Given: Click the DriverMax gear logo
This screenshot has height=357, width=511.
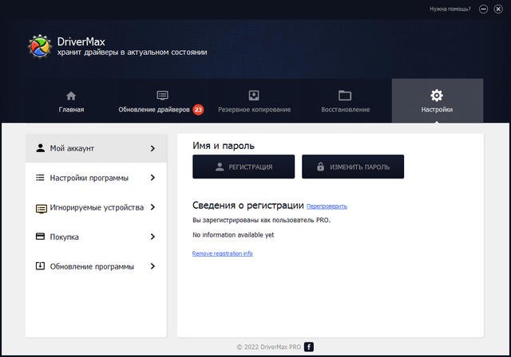Looking at the screenshot, I should point(39,46).
